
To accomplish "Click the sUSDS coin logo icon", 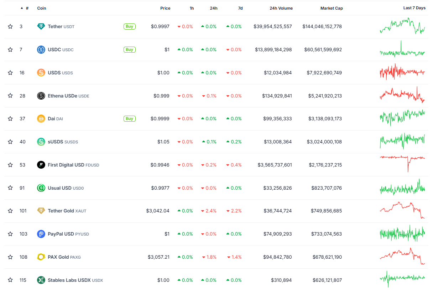I will click(41, 142).
